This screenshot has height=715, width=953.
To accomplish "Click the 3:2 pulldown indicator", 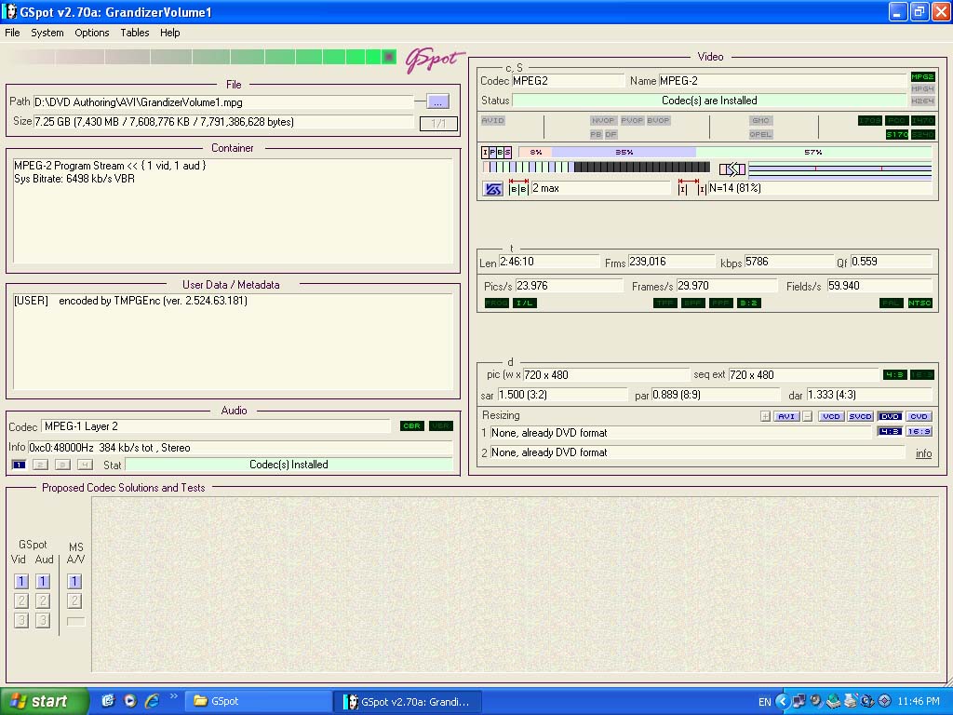I will pos(749,303).
